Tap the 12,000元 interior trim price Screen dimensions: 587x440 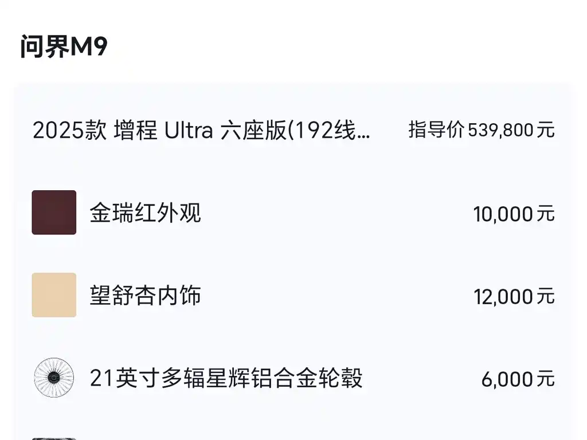pyautogui.click(x=514, y=297)
